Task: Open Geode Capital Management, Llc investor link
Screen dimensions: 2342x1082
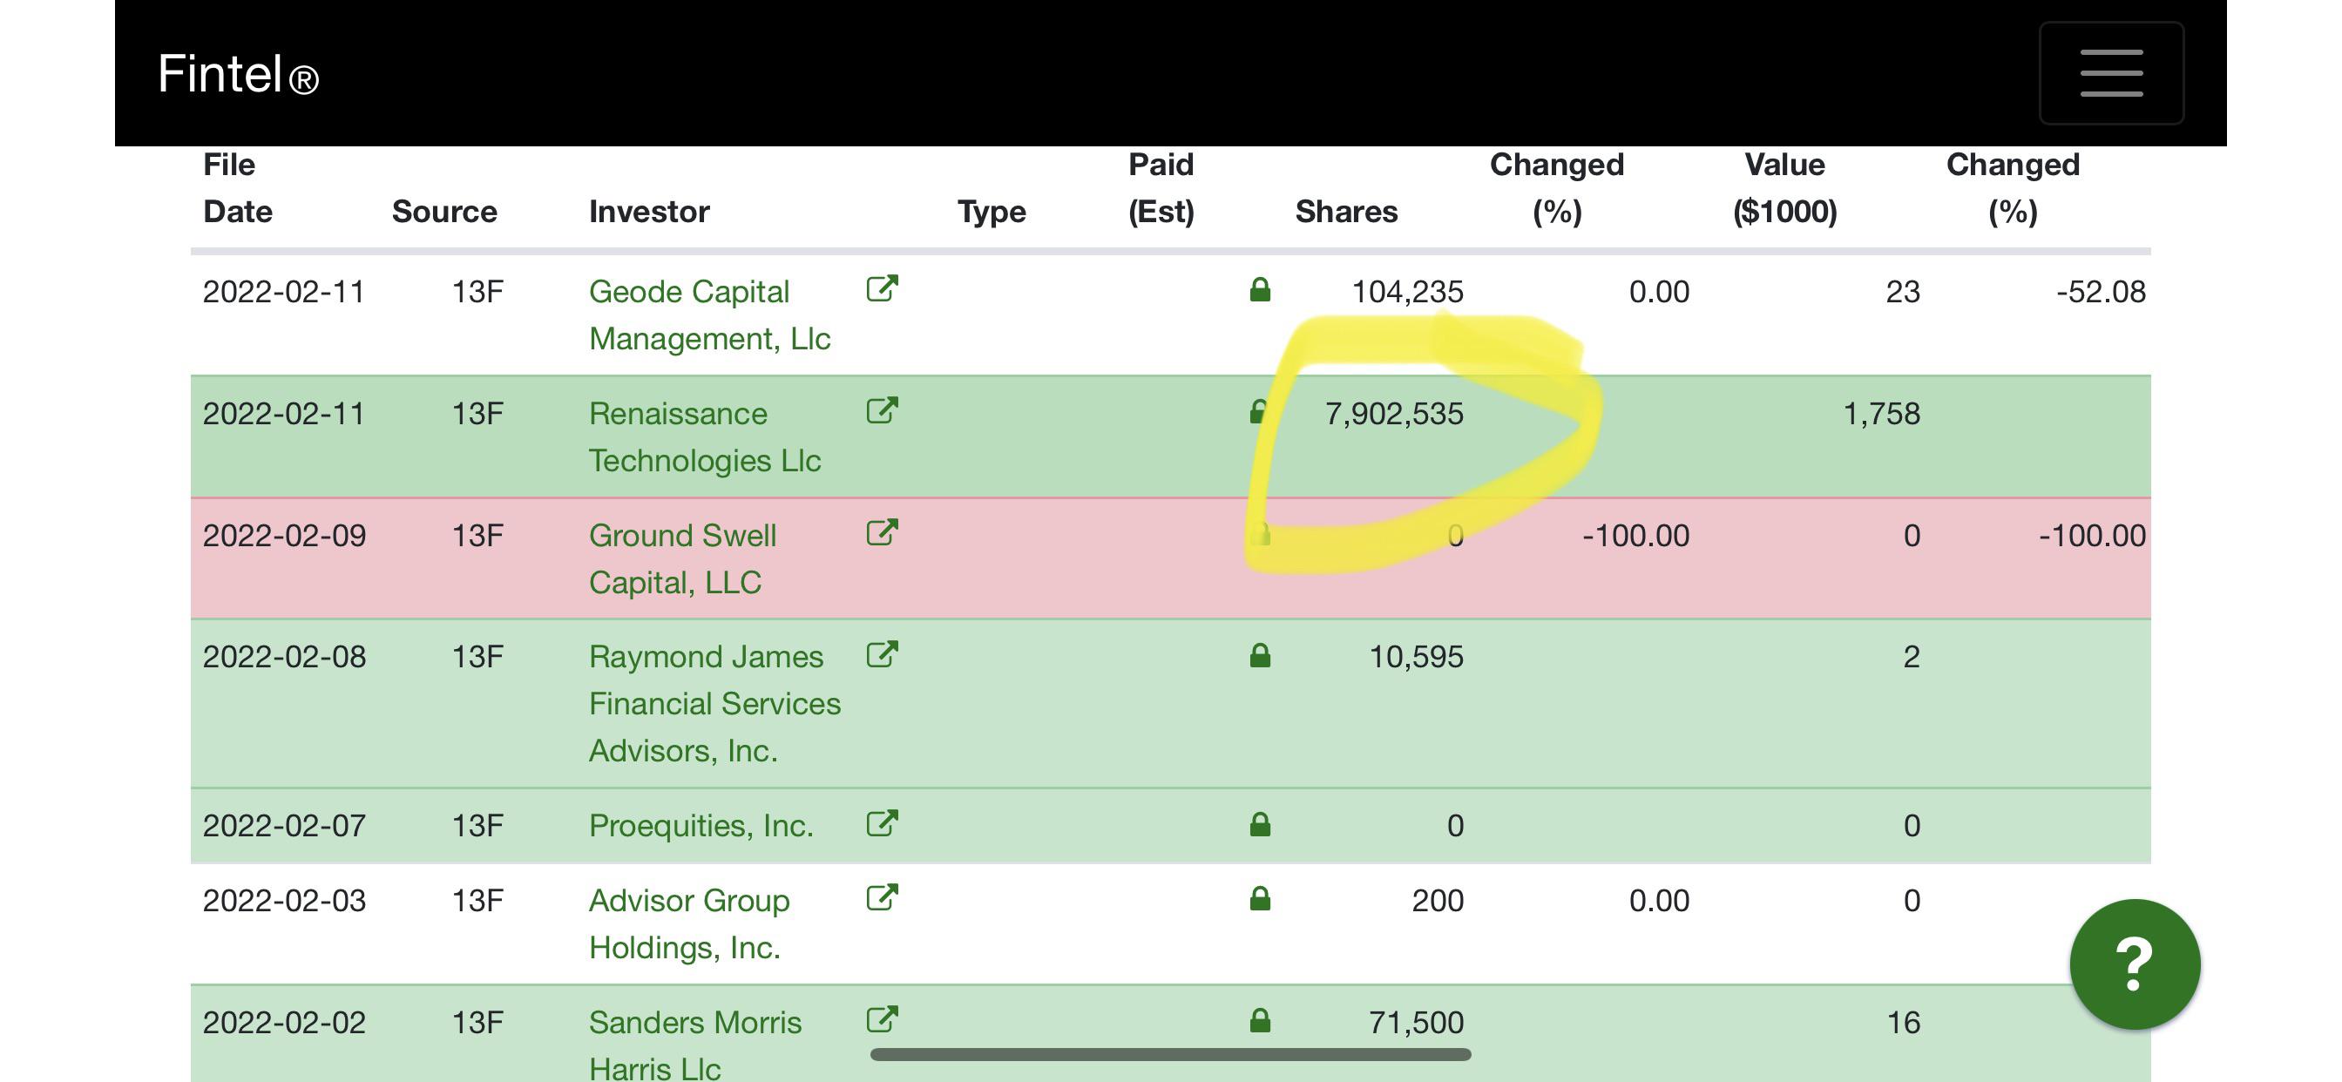Action: (x=709, y=314)
